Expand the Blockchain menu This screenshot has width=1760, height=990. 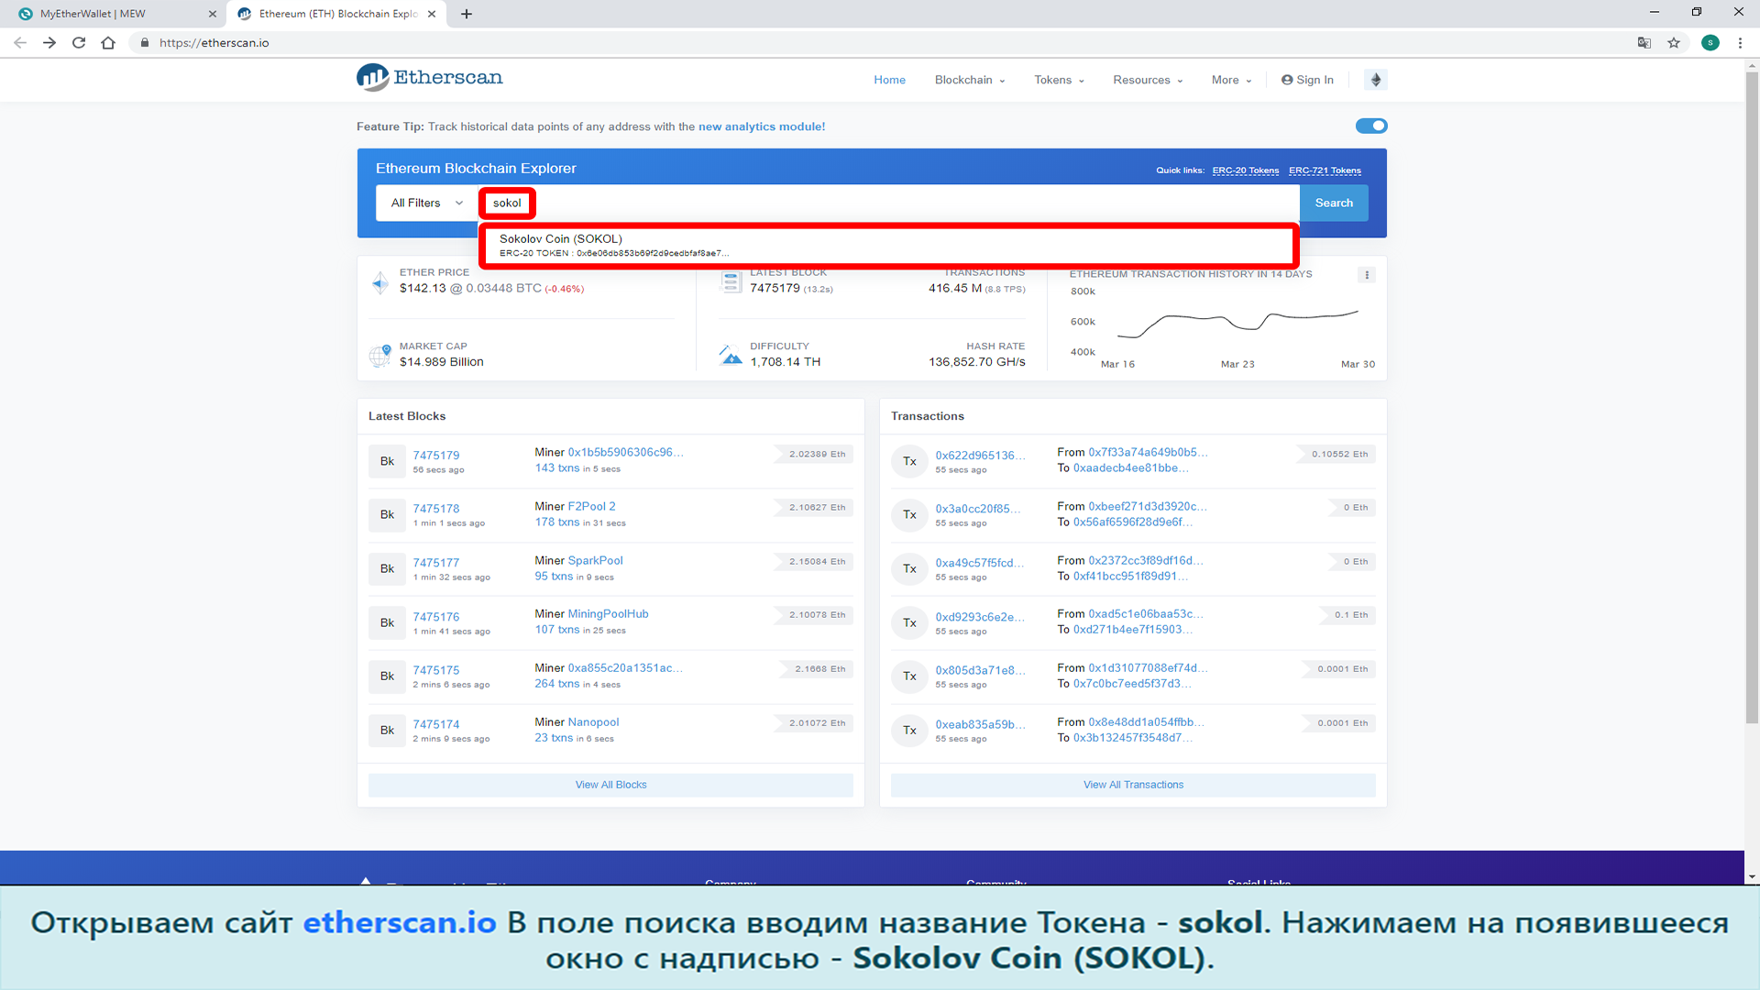[970, 80]
